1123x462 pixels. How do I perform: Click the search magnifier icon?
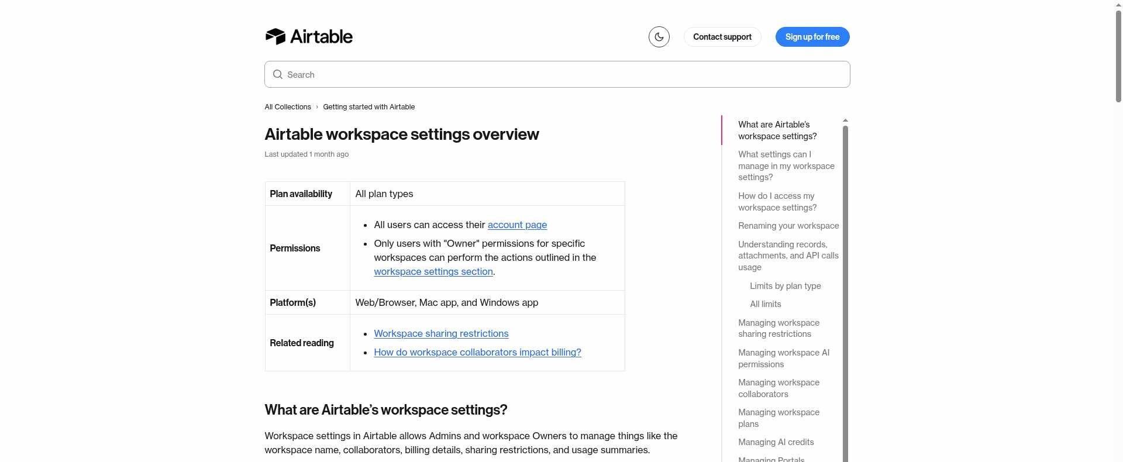[x=278, y=74]
